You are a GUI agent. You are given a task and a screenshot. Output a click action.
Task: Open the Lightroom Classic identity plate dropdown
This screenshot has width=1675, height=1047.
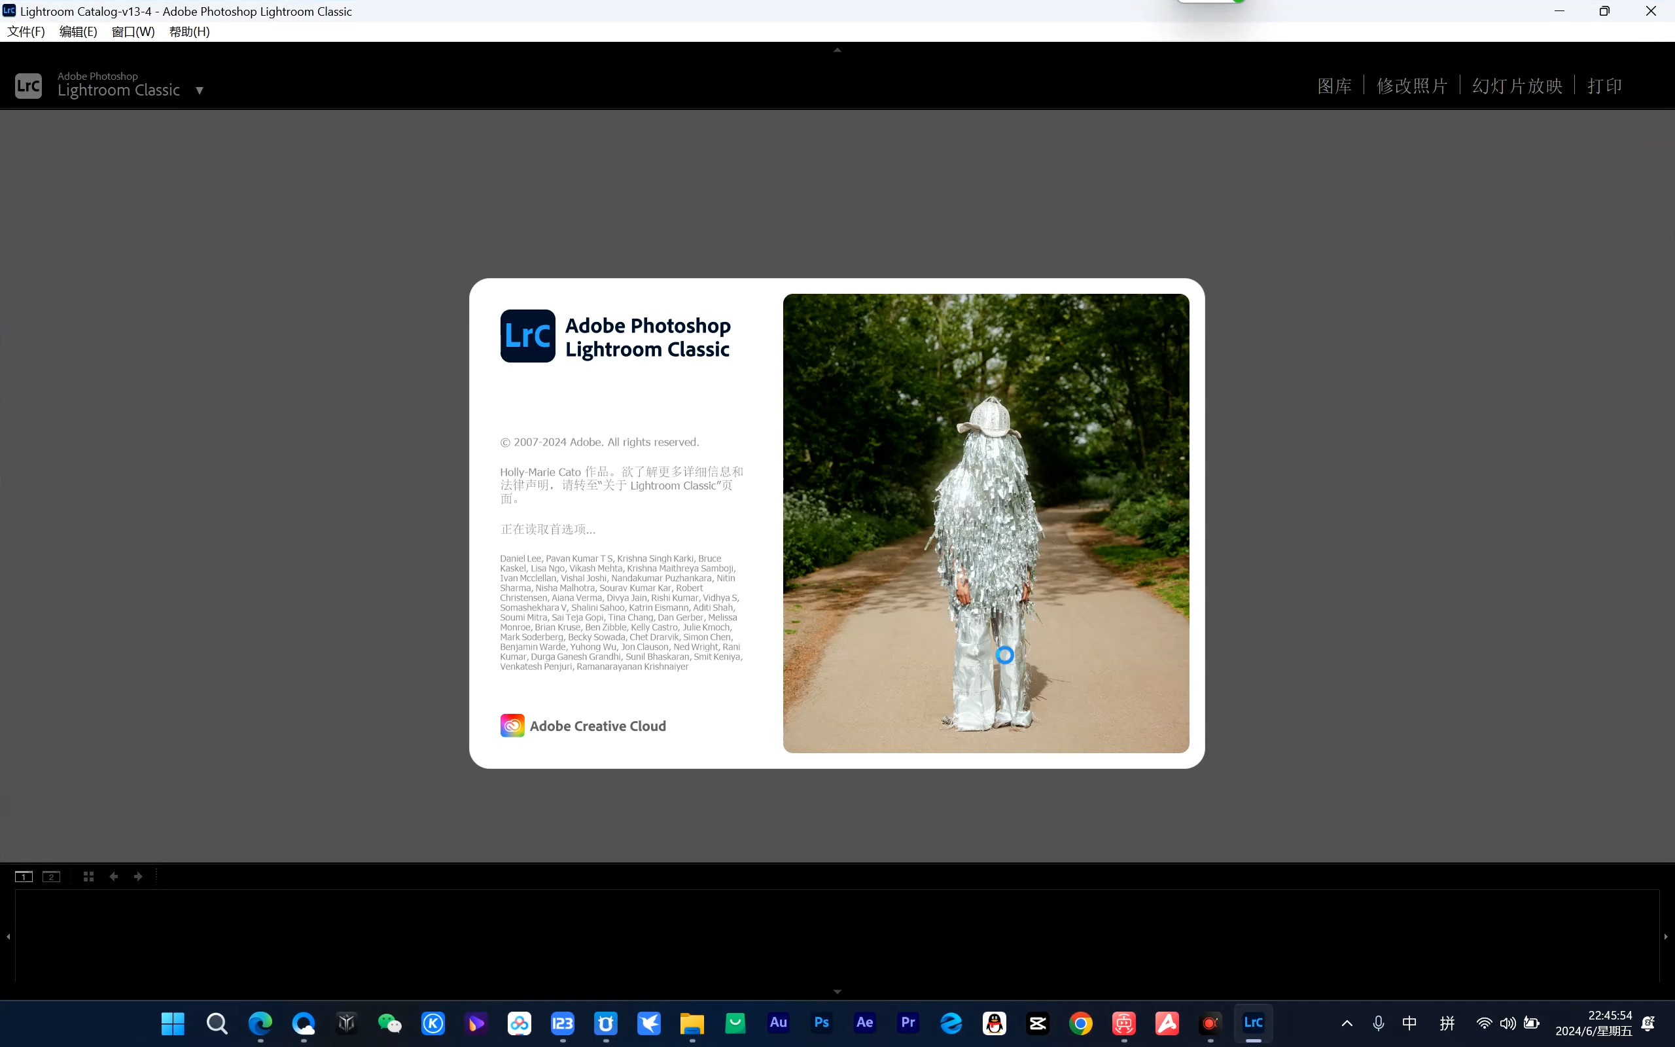click(200, 90)
